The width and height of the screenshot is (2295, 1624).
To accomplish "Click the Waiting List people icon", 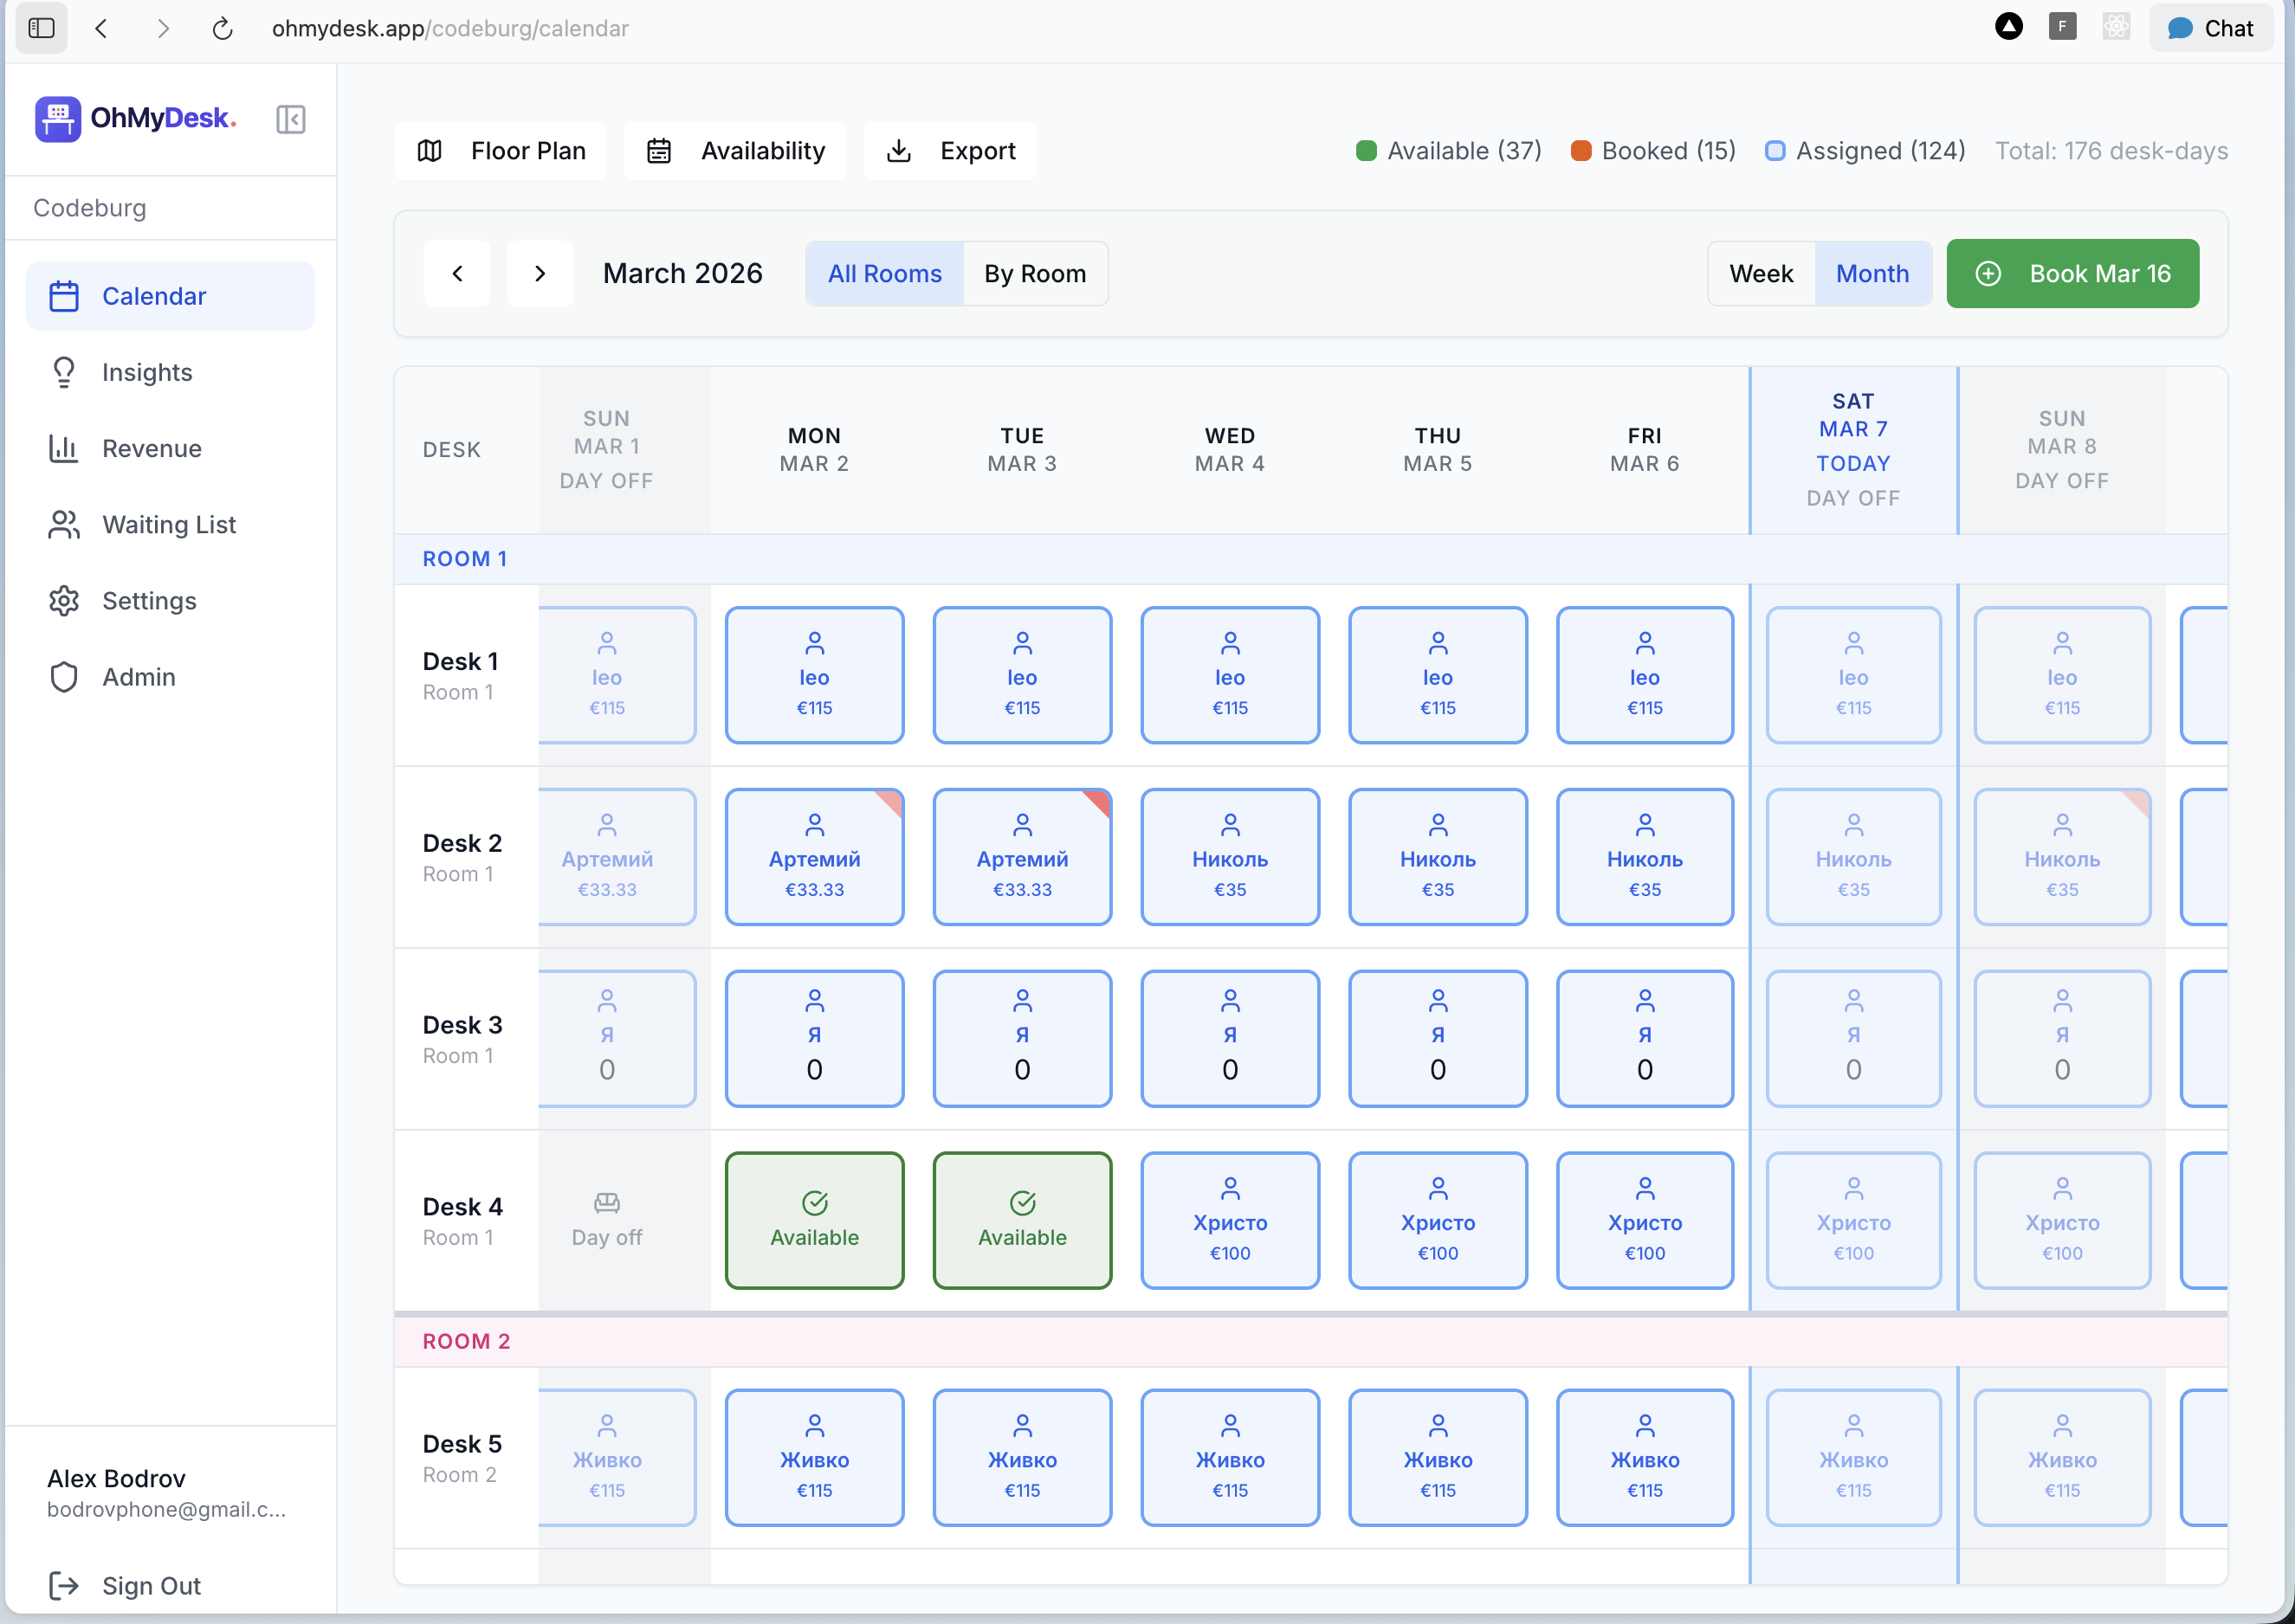I will (x=64, y=524).
